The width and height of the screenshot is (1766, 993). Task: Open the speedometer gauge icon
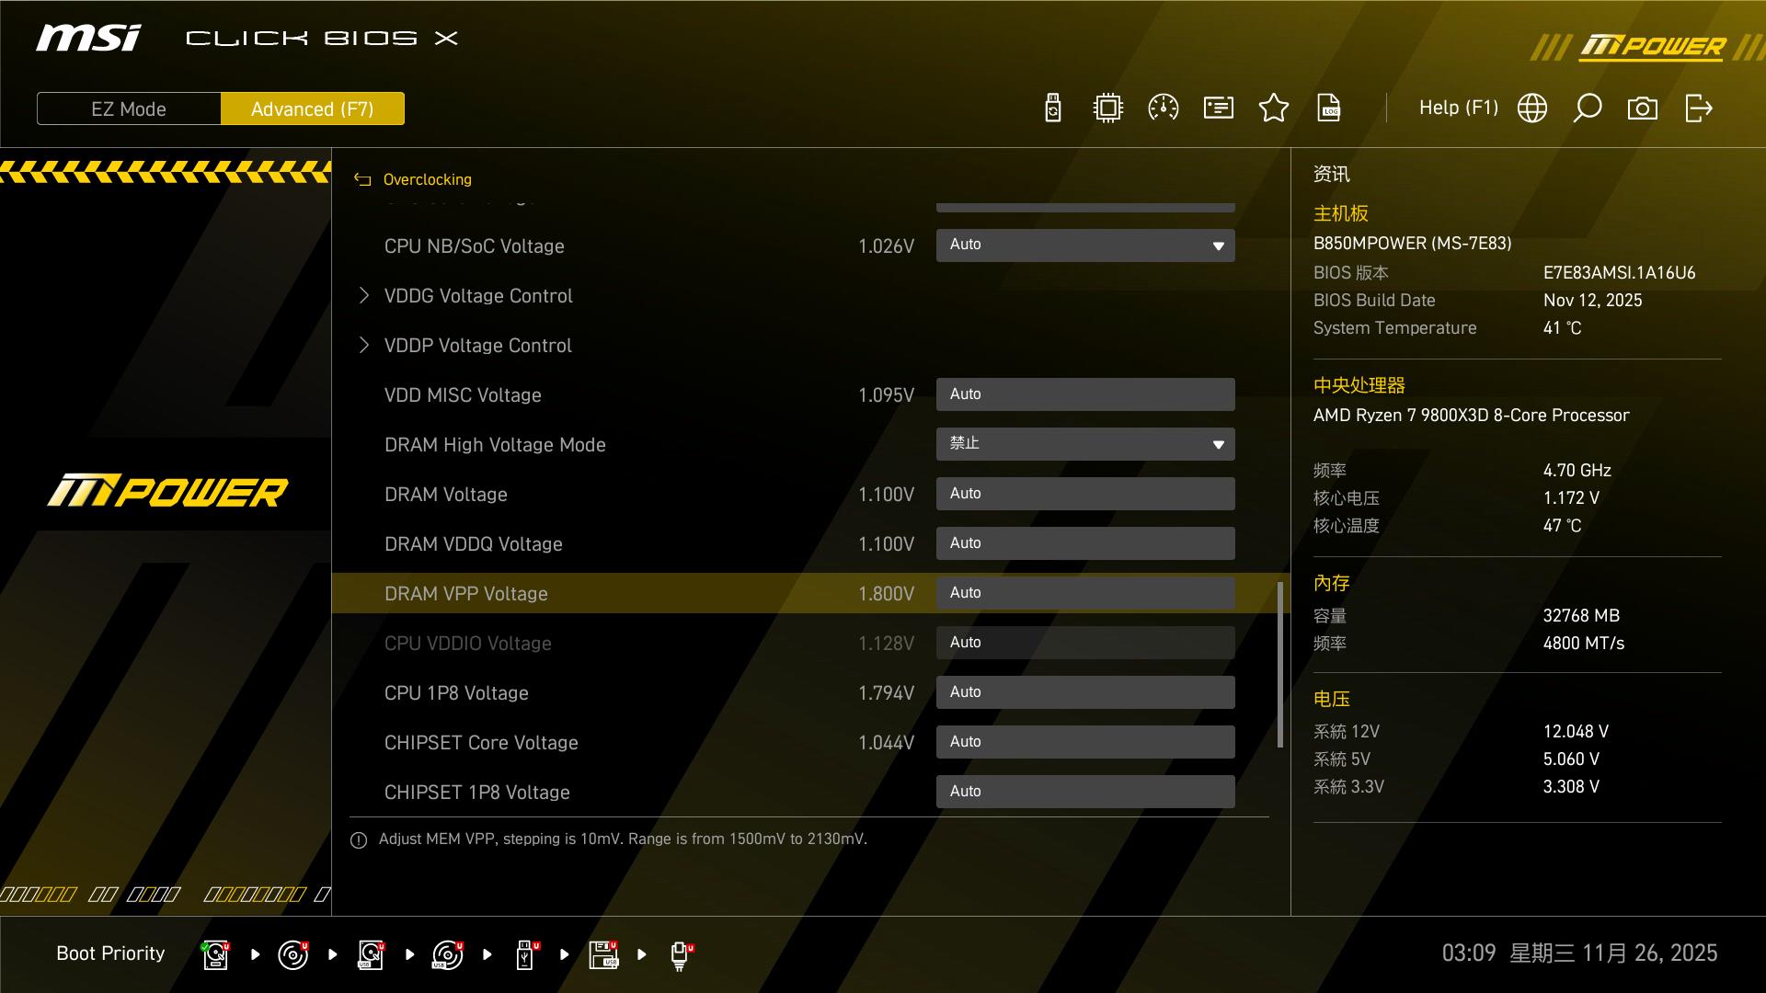(x=1164, y=108)
